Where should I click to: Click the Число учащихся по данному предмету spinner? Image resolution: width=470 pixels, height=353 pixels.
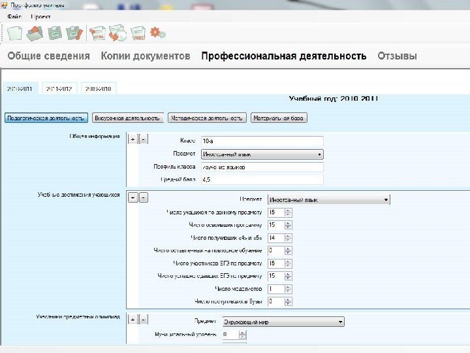(x=279, y=212)
